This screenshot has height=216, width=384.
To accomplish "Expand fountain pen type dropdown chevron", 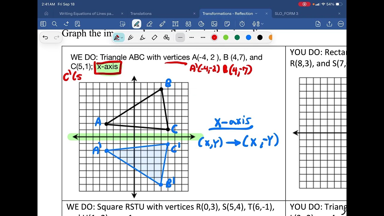I will [122, 38].
